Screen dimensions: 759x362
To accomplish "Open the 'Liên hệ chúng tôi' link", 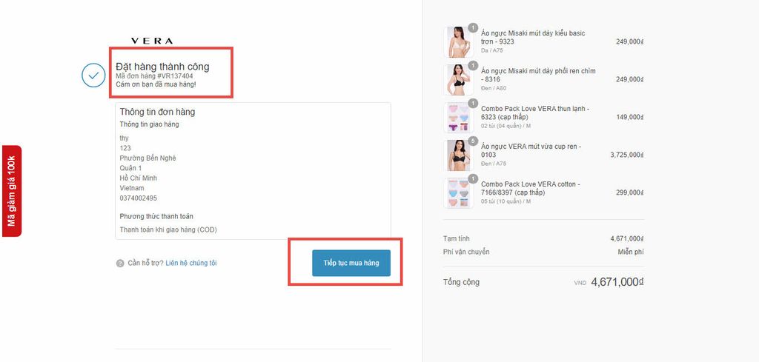I will coord(191,263).
